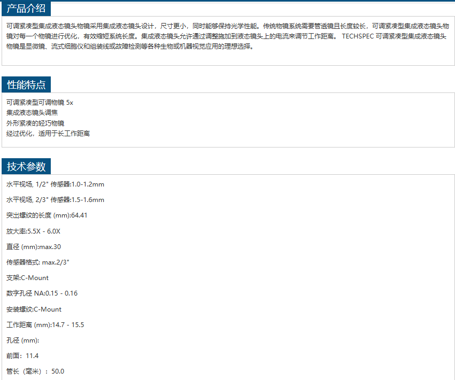Click the 管长（毫米）：50.0 spec line
The width and height of the screenshot is (455, 380).
[35, 371]
